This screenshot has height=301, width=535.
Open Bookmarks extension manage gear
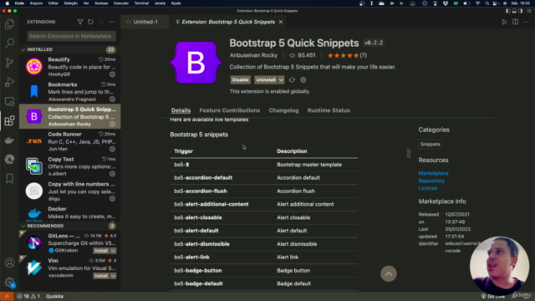coord(112,99)
